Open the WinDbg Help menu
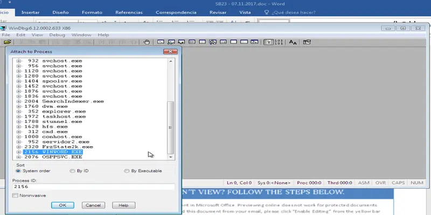The image size is (431, 215). [103, 35]
